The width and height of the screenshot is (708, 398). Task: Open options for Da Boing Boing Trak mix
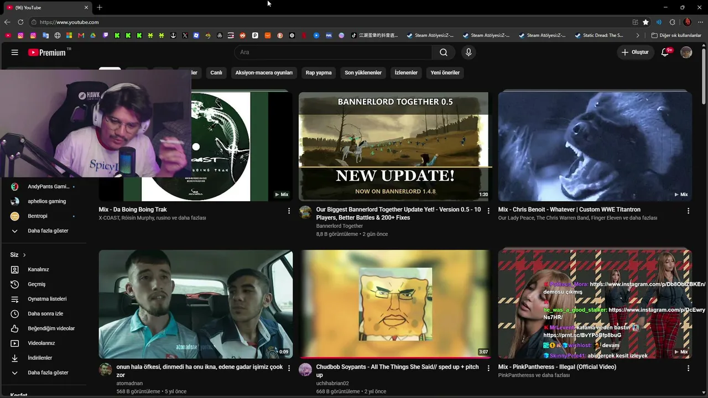pyautogui.click(x=289, y=211)
